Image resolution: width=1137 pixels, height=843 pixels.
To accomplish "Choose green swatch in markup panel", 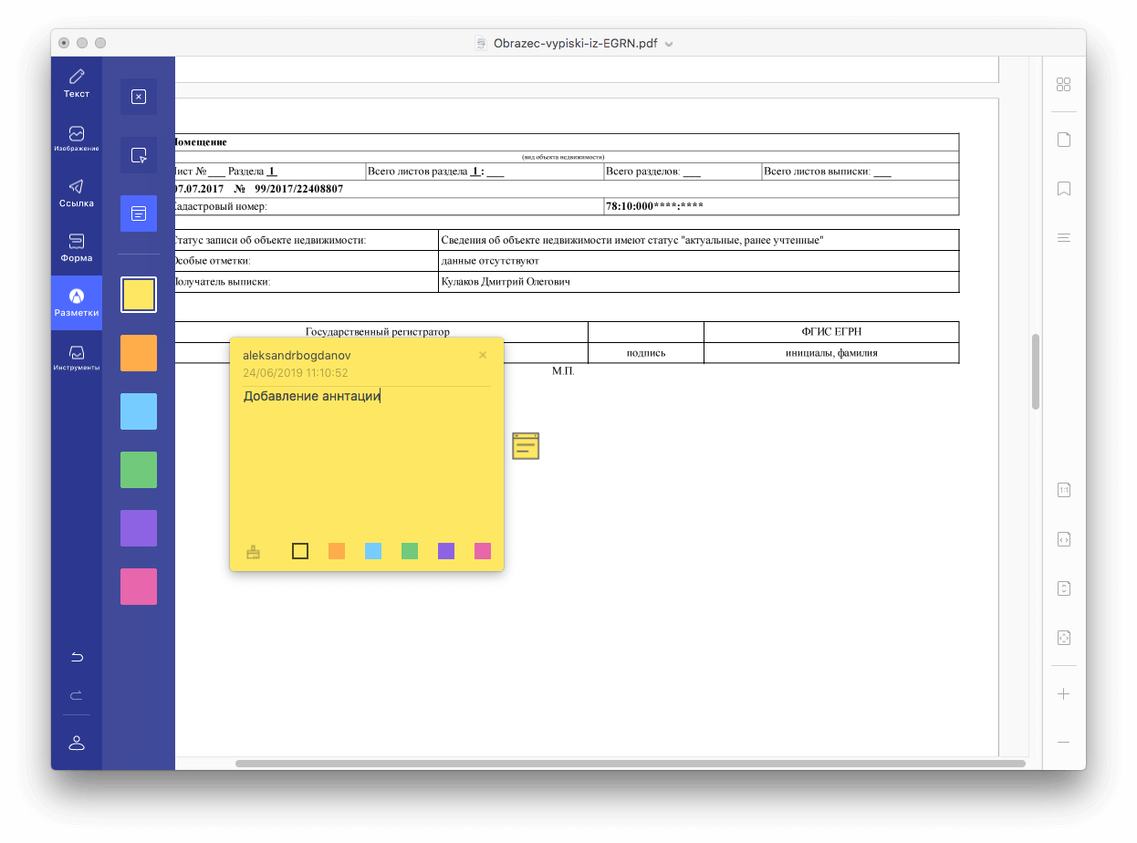I will 139,470.
